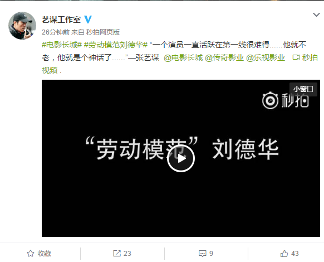The height and width of the screenshot is (262, 324).
Task: Click the repost icon with 23
Action: coord(117,254)
